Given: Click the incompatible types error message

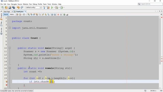Looking at the screenshot, I should 17,91.
